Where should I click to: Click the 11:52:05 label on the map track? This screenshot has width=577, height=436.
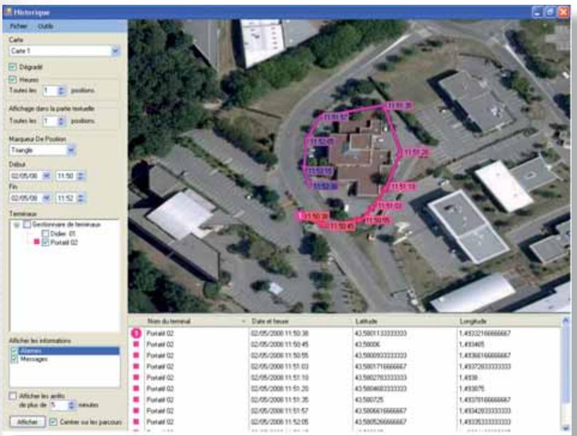pos(321,141)
